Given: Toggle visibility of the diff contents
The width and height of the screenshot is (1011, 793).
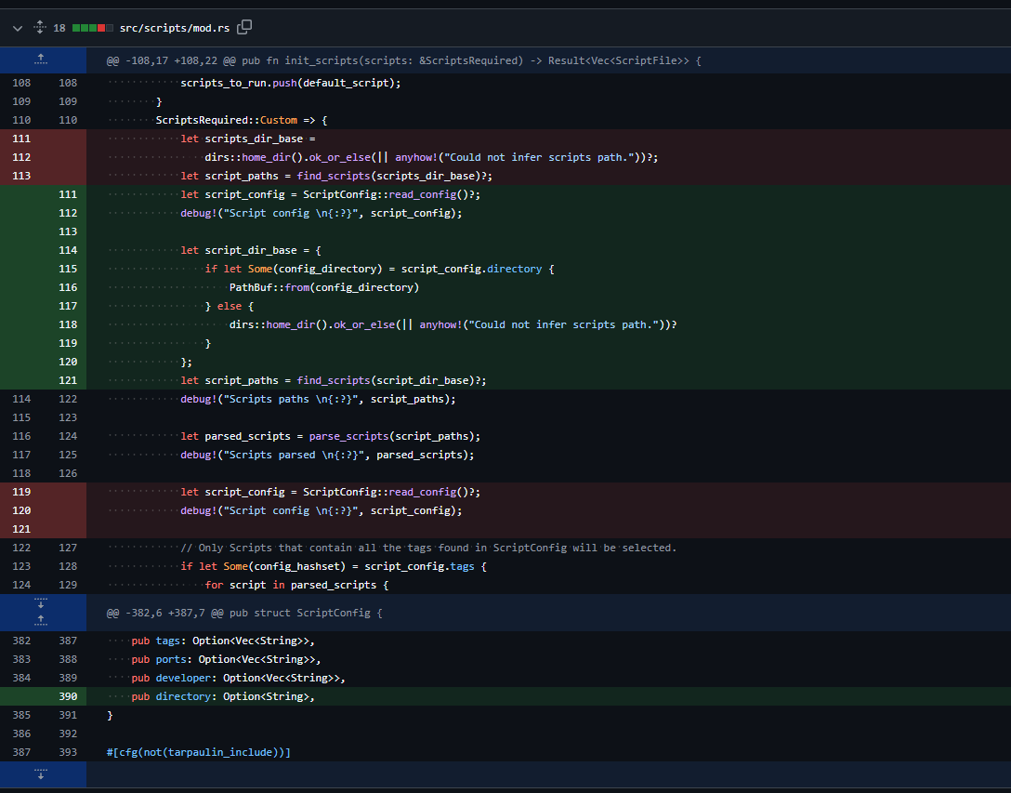Looking at the screenshot, I should [x=16, y=27].
